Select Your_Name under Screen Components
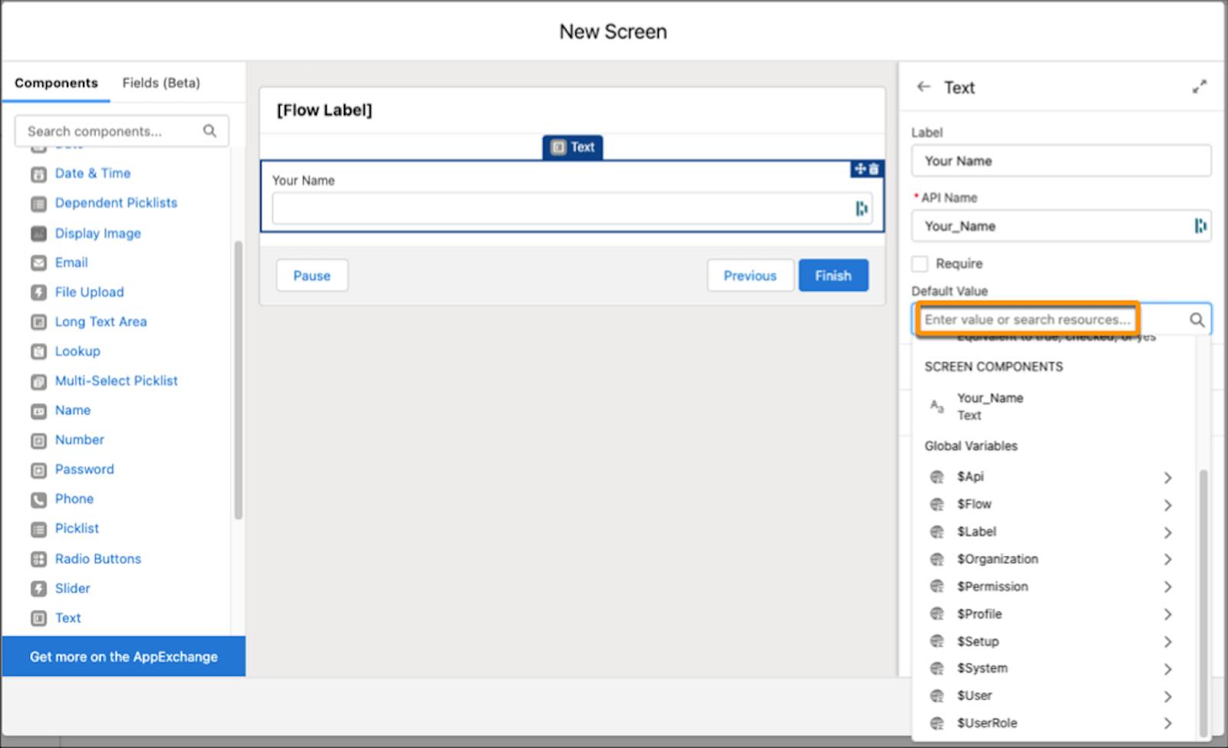This screenshot has height=748, width=1228. pos(989,406)
